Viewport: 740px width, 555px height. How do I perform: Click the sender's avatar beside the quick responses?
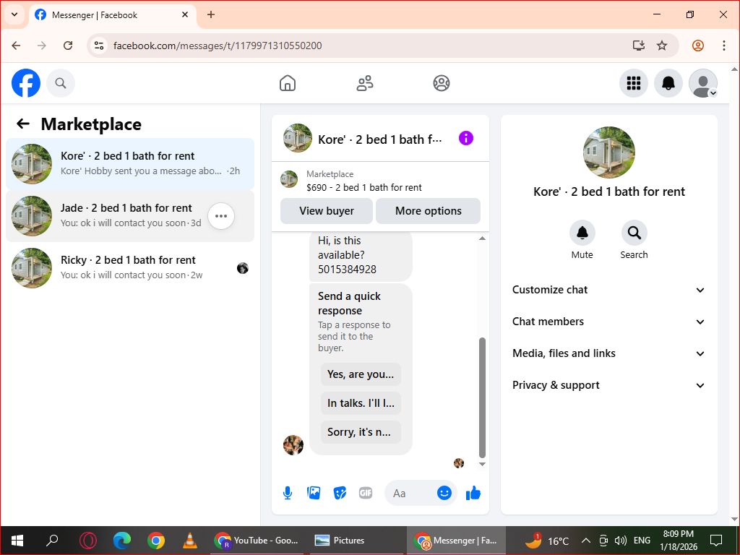(293, 445)
